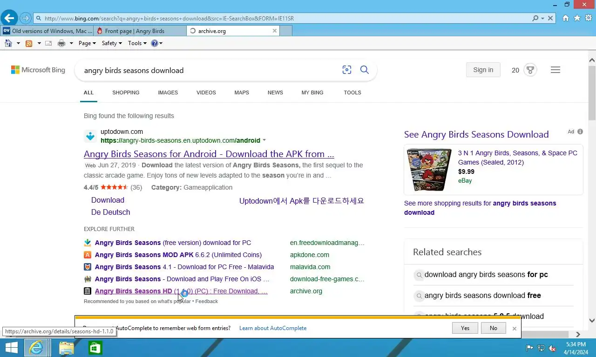This screenshot has width=596, height=357.
Task: Open Bing rewards trophy icon
Action: 530,70
